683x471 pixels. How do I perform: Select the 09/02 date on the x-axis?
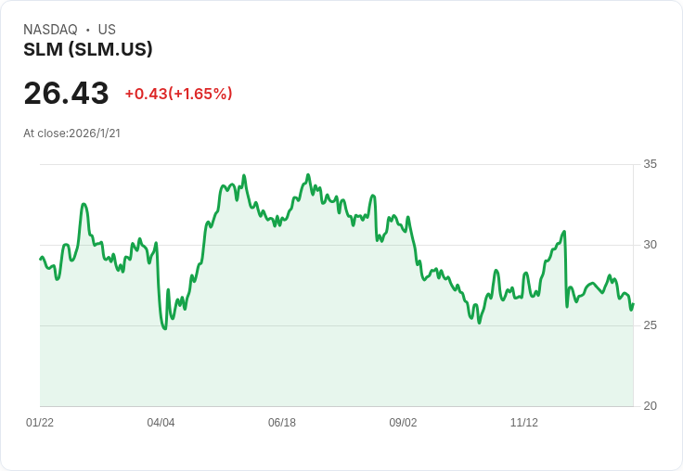coord(403,423)
